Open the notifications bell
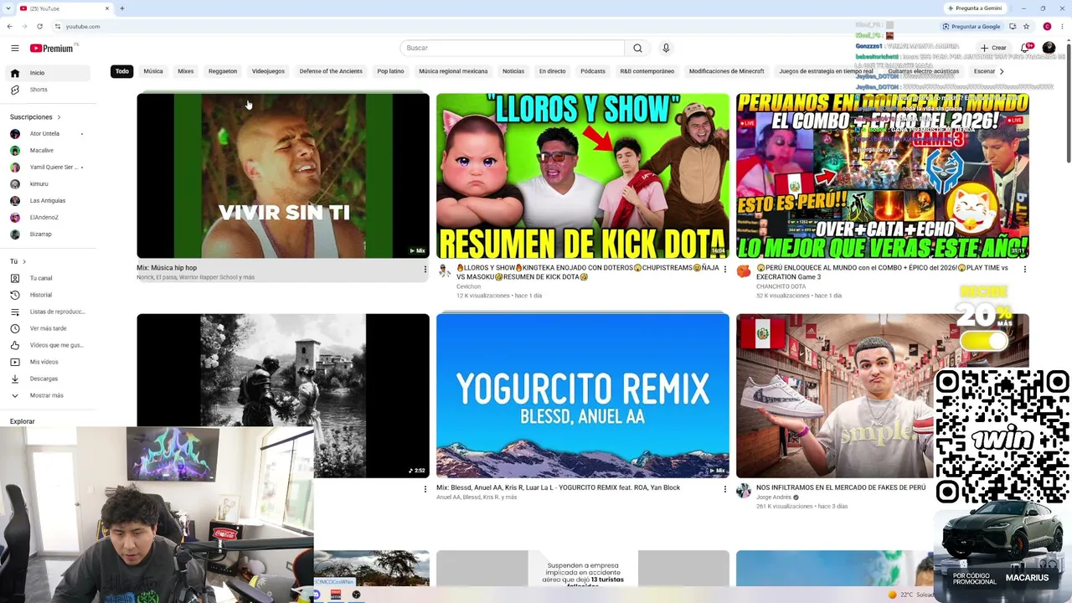The image size is (1072, 603). (1024, 49)
